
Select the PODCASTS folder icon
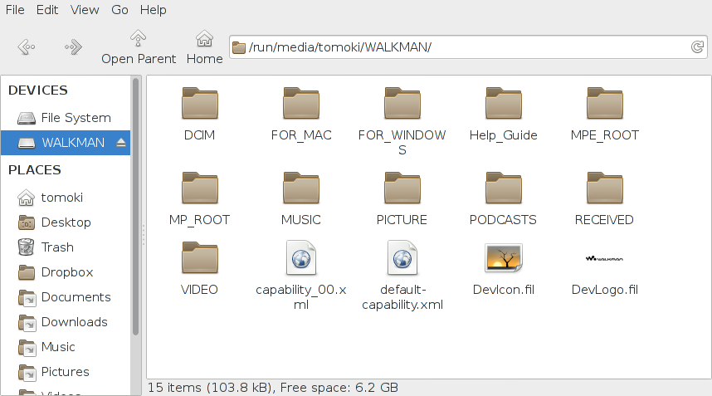(504, 188)
